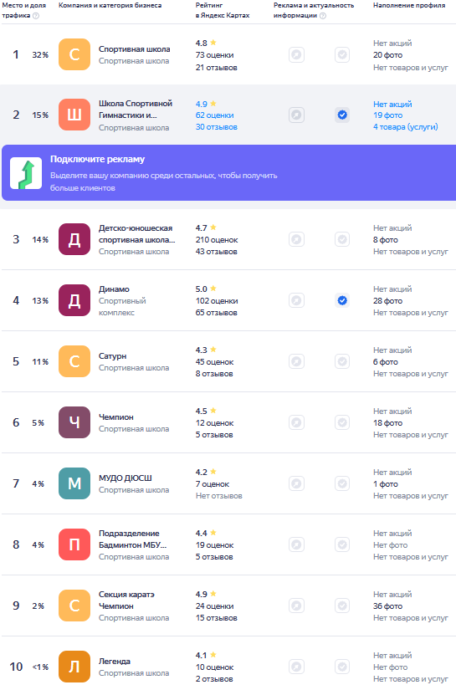Screen dimensions: 456x690
Task: Select the company name 'Сатурн'
Action: coord(113,356)
